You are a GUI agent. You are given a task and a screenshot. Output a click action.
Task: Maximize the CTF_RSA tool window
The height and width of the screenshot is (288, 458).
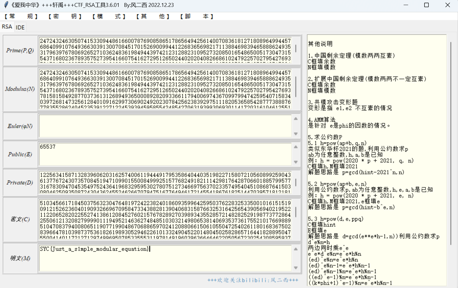pyautogui.click(x=427, y=5)
